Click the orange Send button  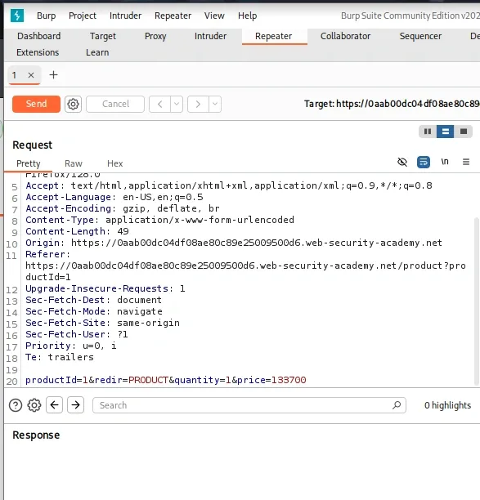click(x=36, y=104)
